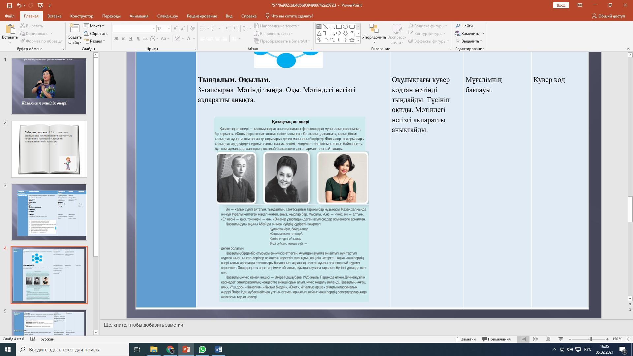Start slideshow from status bar icon

click(560, 339)
